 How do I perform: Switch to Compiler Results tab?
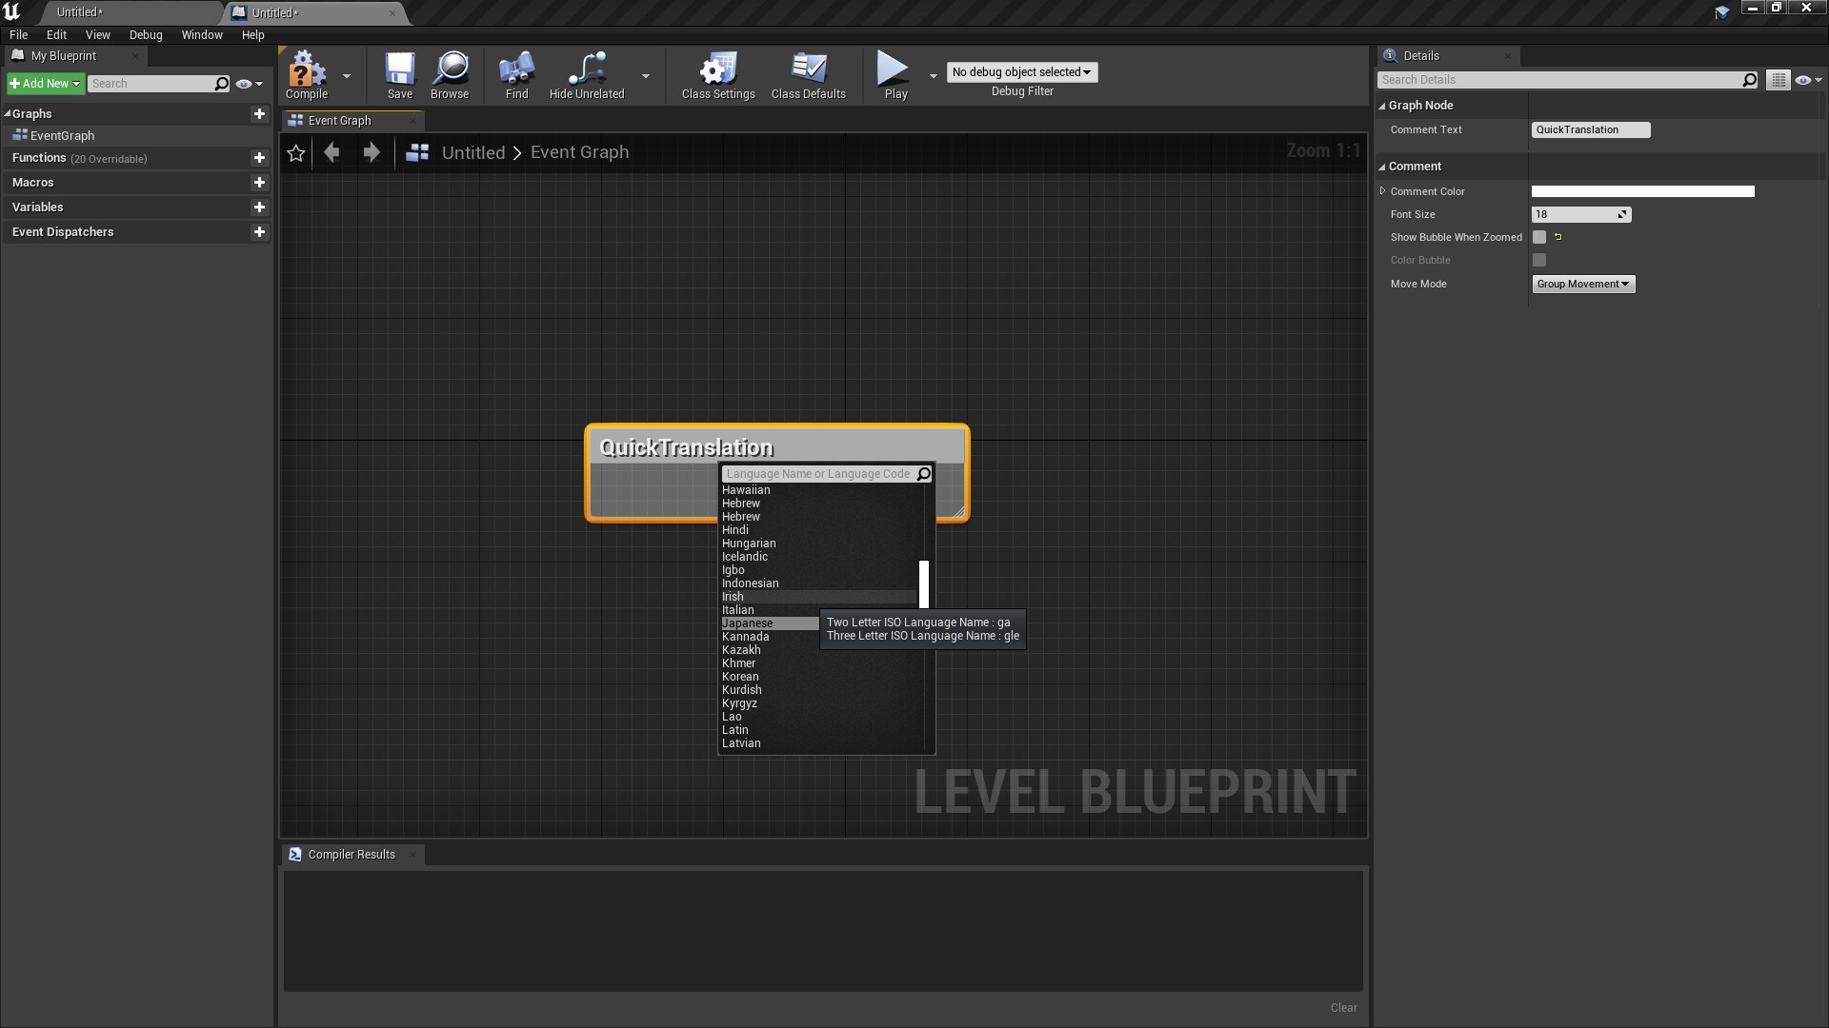[x=351, y=854]
